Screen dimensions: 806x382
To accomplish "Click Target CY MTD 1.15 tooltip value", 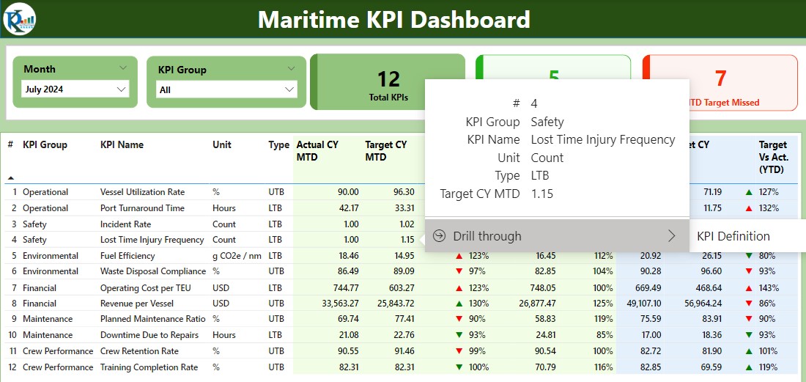I will tap(542, 194).
